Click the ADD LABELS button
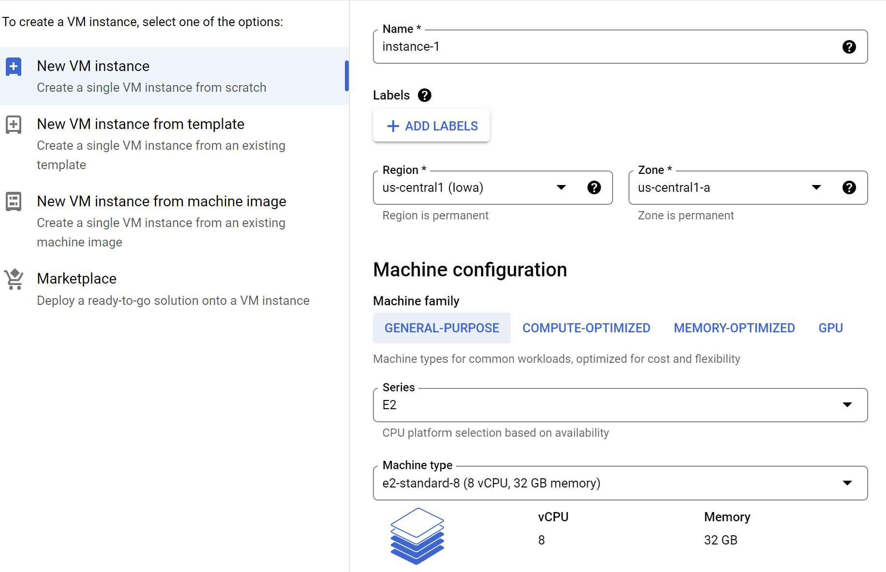The width and height of the screenshot is (886, 572). coord(431,126)
